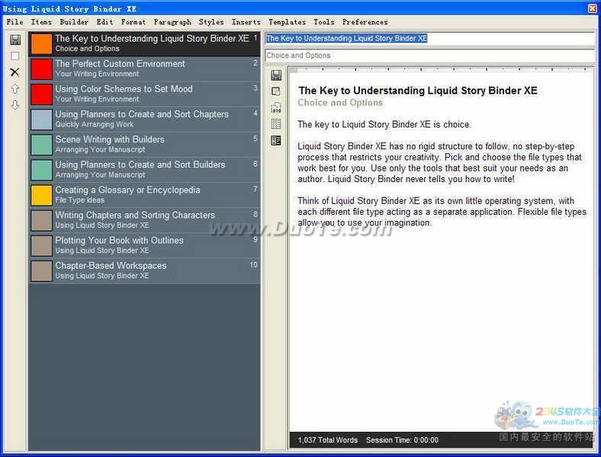Select The Perfect Custom Environment item
The height and width of the screenshot is (457, 601).
(144, 69)
